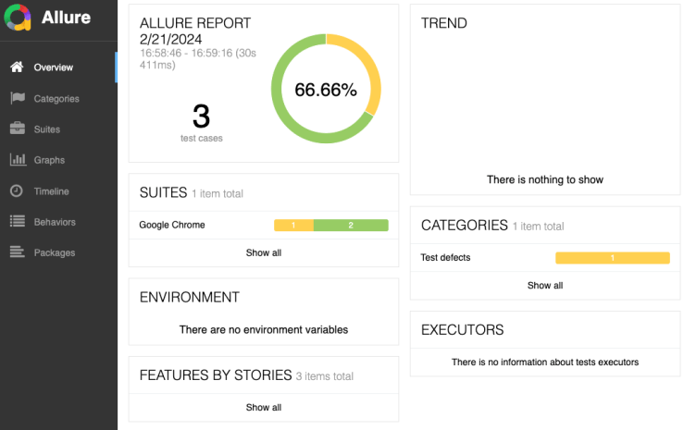
Task: Open the Google Chrome suite
Action: (172, 225)
